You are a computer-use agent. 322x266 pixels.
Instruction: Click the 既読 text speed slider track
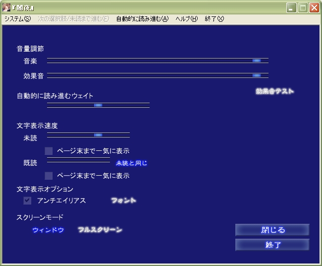click(x=78, y=160)
